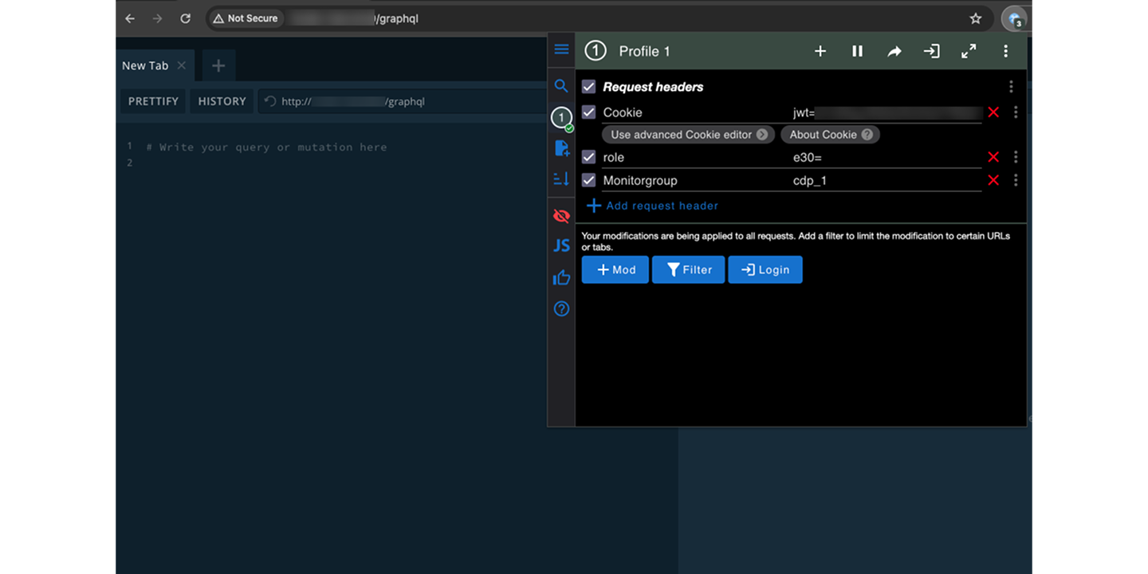The image size is (1148, 574).
Task: Open the search icon in sidebar
Action: 561,86
